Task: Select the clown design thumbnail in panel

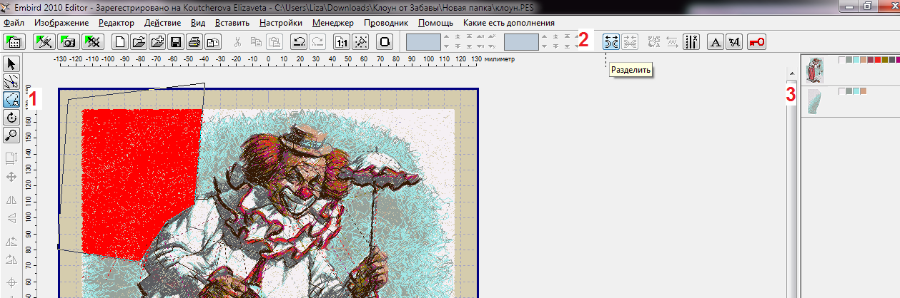Action: 815,71
